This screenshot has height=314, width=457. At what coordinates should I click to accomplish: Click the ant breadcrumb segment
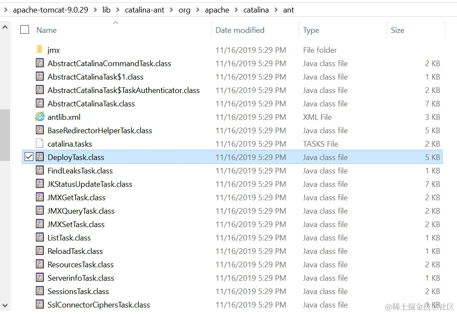pyautogui.click(x=288, y=10)
